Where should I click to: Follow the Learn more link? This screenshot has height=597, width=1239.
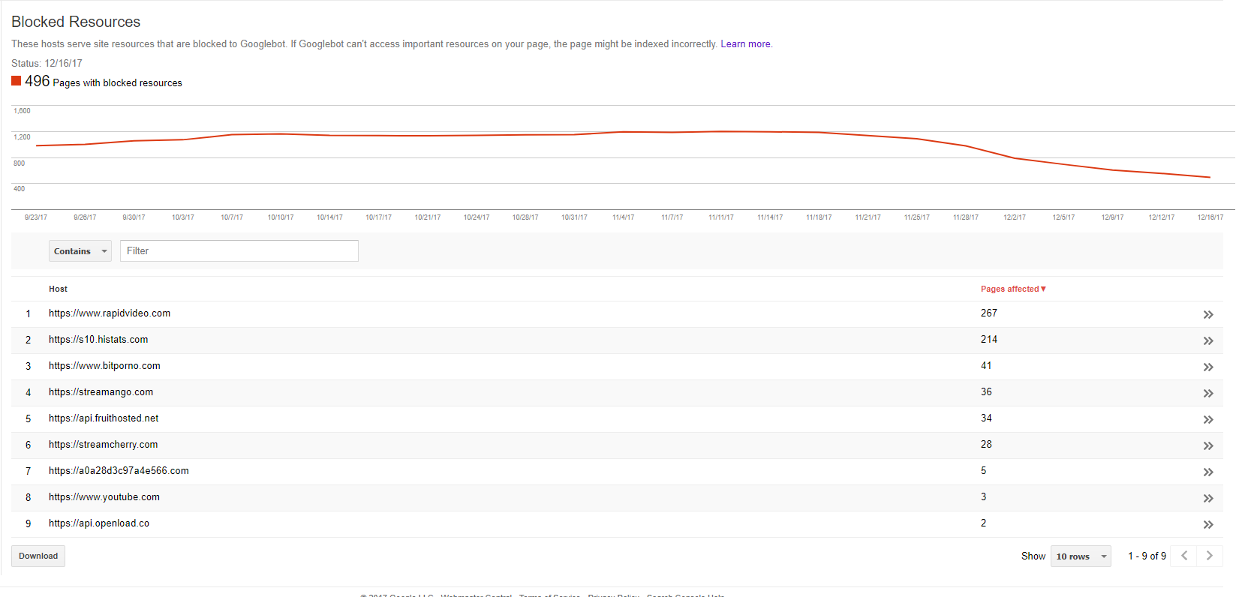tap(745, 44)
